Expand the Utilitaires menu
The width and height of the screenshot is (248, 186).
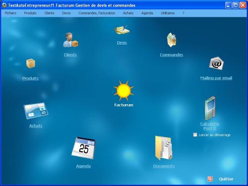[168, 13]
